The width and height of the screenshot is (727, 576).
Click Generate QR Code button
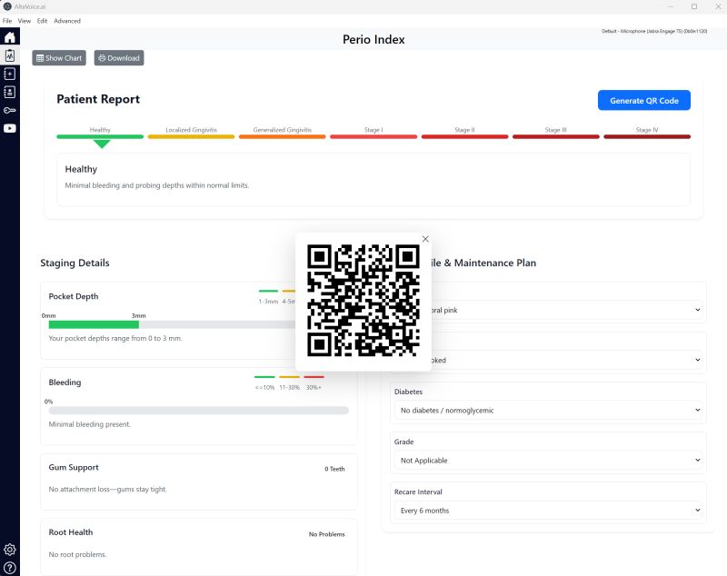644,101
